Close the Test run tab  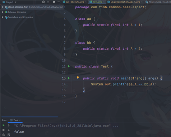tap(20, 120)
